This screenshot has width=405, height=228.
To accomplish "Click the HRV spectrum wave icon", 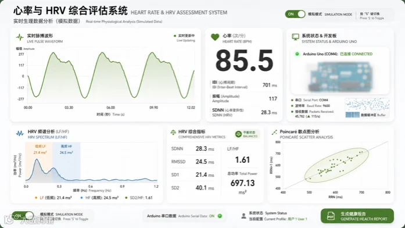I will click(x=20, y=133).
